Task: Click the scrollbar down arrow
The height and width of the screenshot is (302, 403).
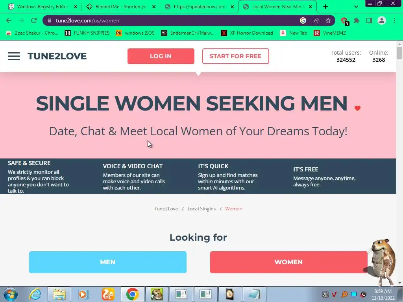Action: (x=399, y=283)
